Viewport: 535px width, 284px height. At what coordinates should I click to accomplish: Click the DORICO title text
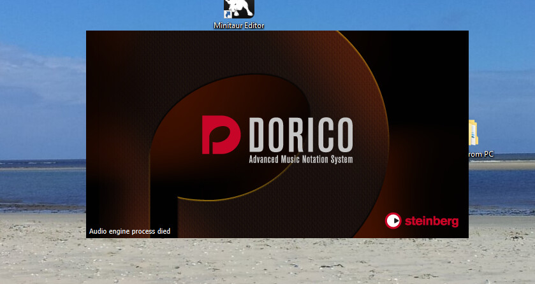tap(301, 135)
